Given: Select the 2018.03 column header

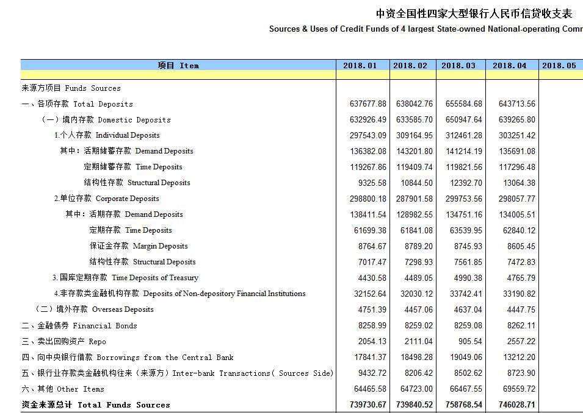Looking at the screenshot, I should pos(458,66).
